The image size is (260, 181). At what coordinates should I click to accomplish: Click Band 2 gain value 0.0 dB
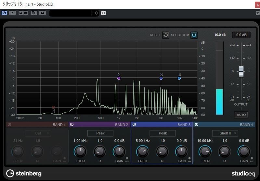[x=119, y=141]
